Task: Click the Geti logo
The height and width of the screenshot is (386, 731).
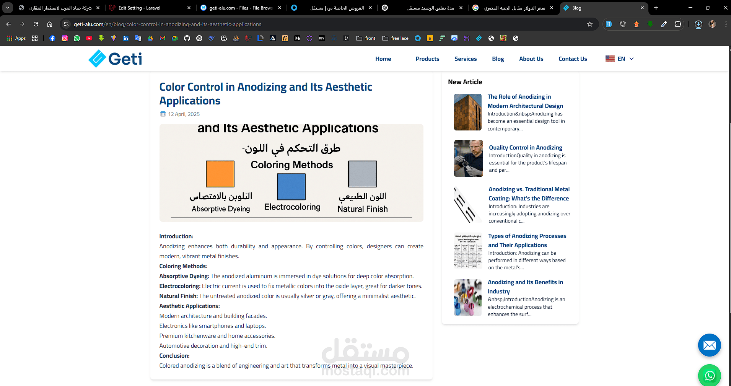Action: 115,59
